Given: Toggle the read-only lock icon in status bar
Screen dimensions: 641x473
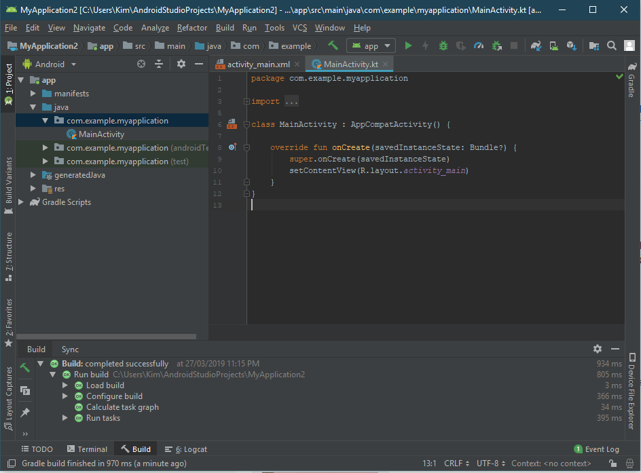Looking at the screenshot, I should [x=612, y=463].
